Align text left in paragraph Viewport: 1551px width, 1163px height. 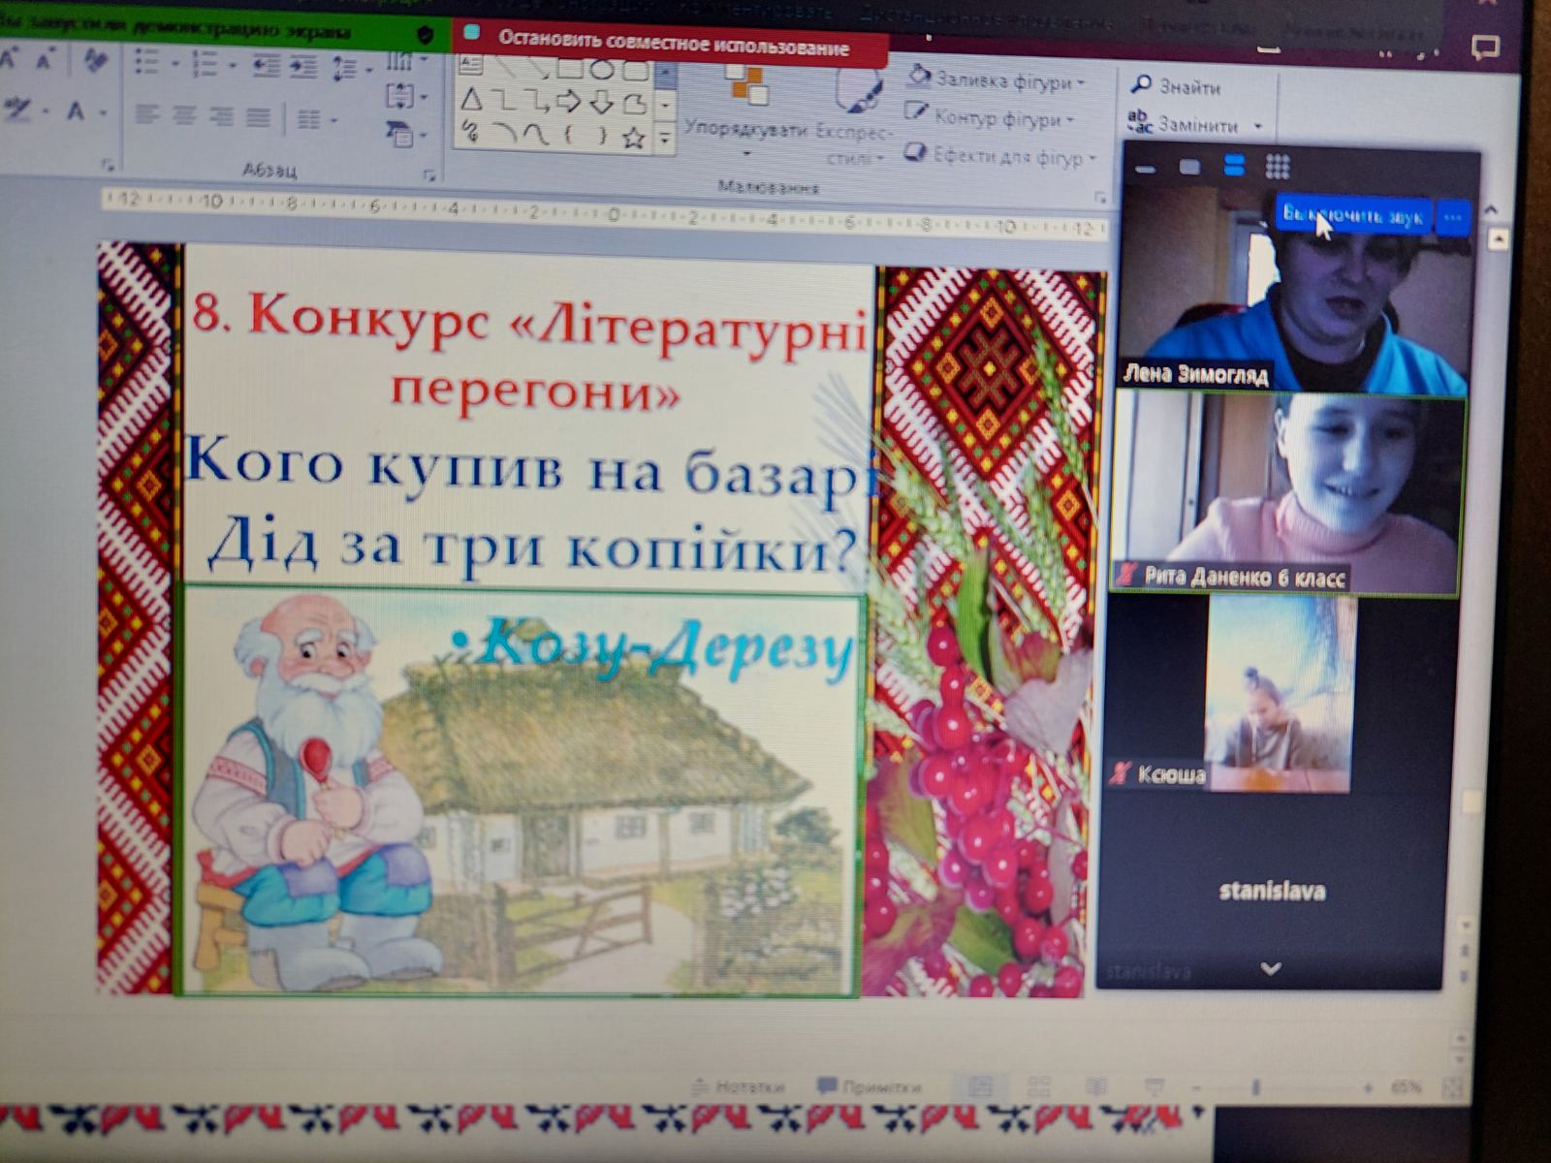point(147,115)
